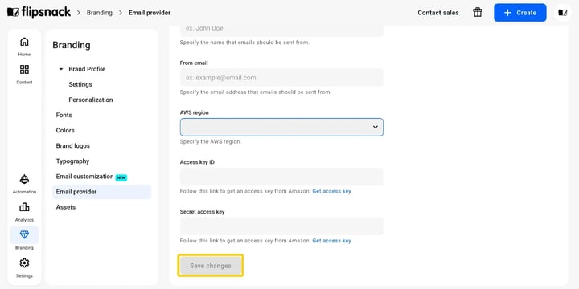Open the AWS region dropdown

point(281,127)
